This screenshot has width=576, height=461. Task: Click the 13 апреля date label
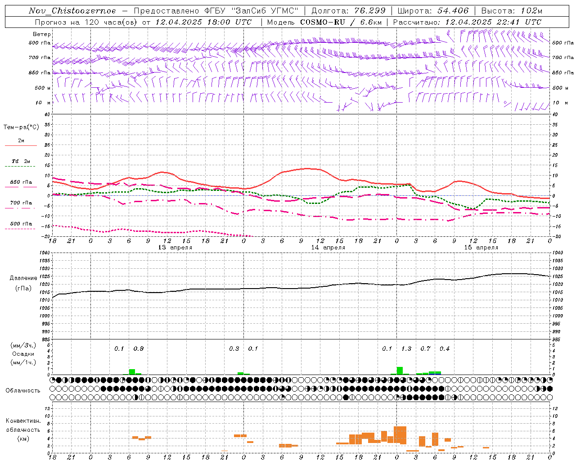(175, 248)
